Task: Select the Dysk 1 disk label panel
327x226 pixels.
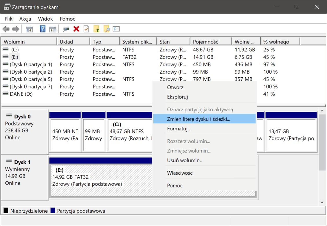Action: coord(25,177)
